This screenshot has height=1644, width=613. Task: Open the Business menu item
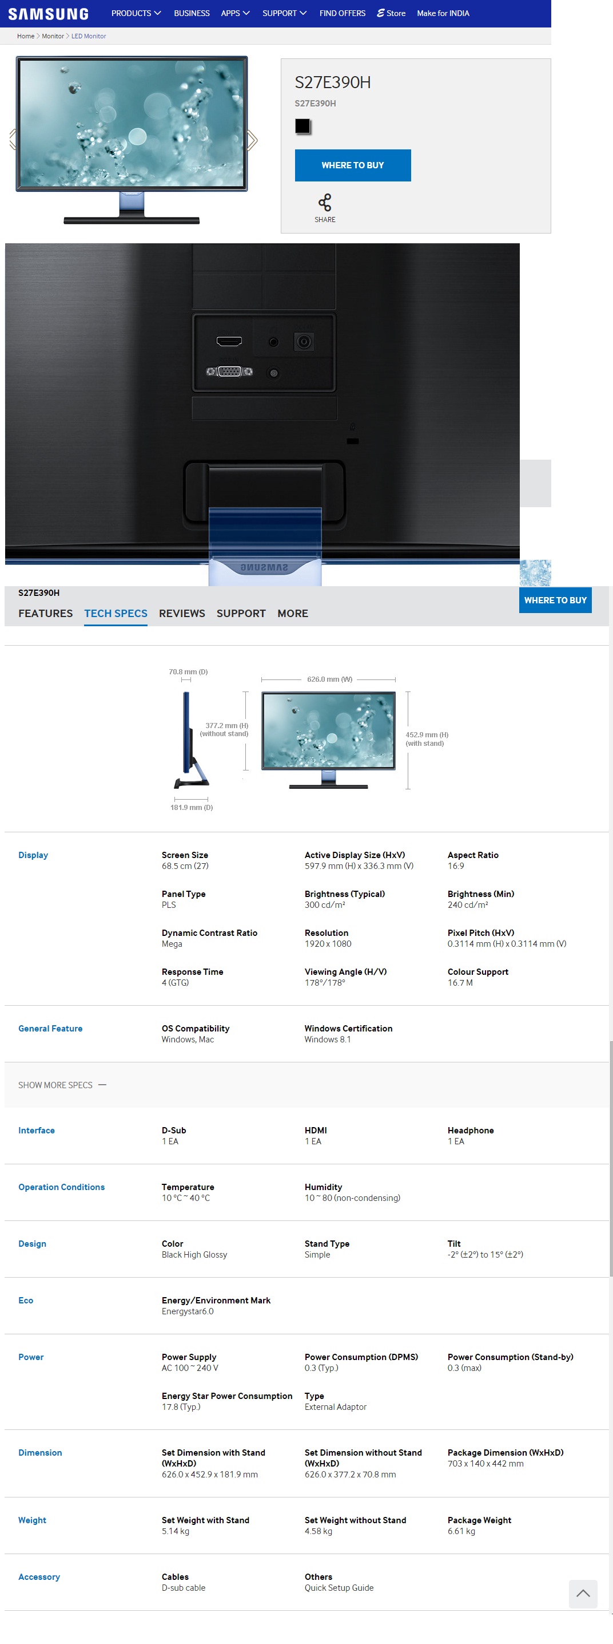pyautogui.click(x=192, y=13)
